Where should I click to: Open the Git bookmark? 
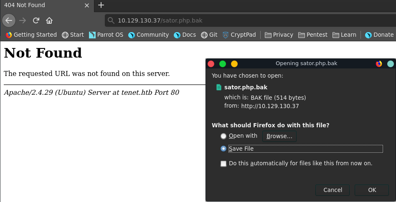tap(209, 35)
